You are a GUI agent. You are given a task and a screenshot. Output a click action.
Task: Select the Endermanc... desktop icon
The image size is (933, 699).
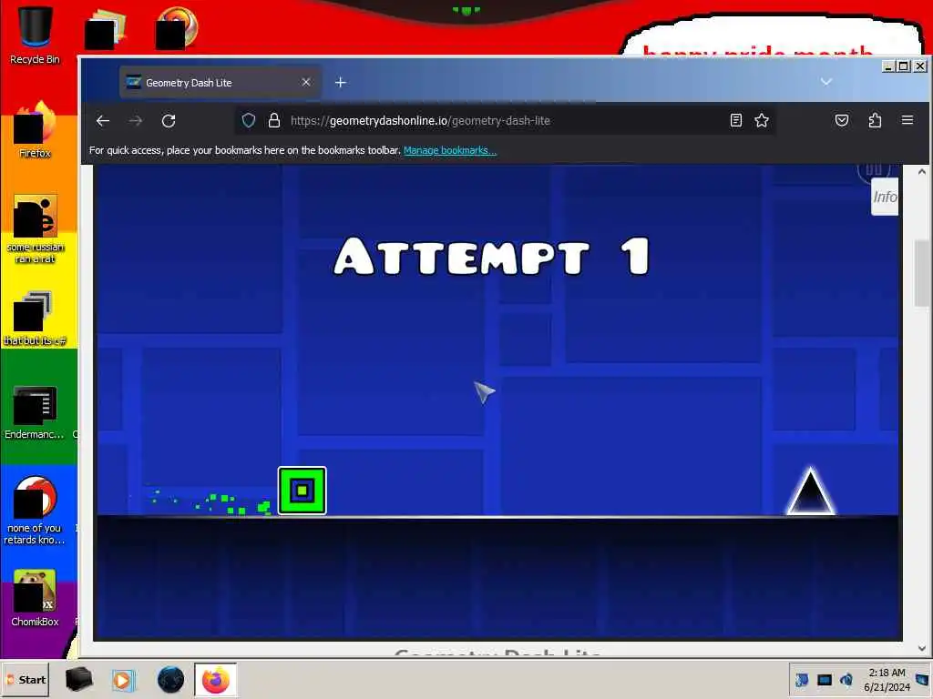tap(35, 412)
